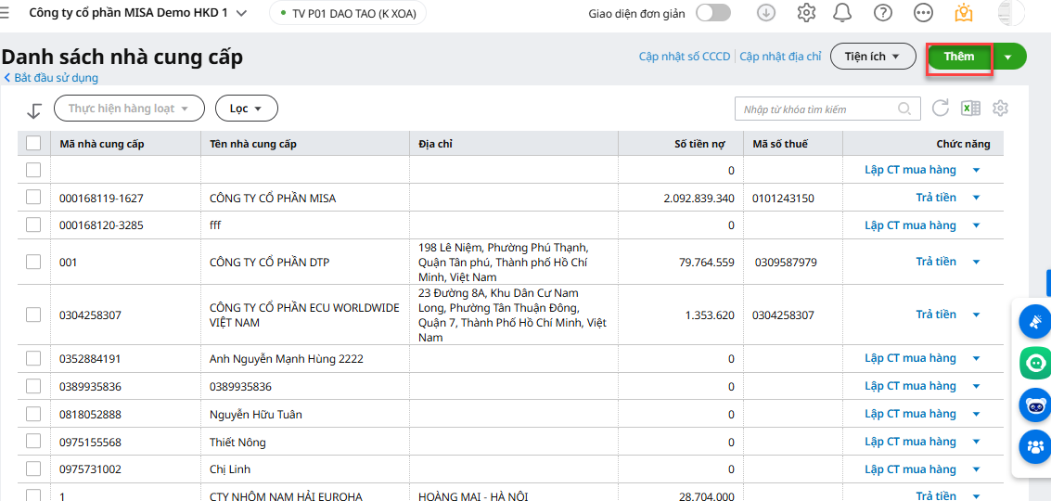The height and width of the screenshot is (501, 1051).
Task: Open settings gear in top bar
Action: (x=806, y=13)
